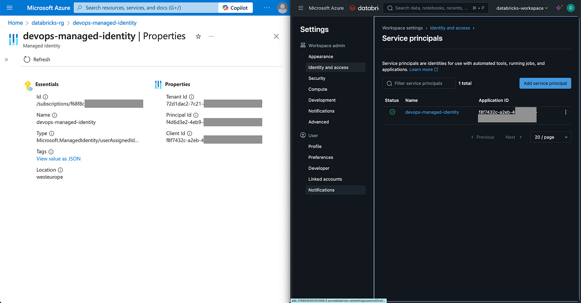Refresh the managed identity properties
Image resolution: width=581 pixels, height=303 pixels.
(x=37, y=59)
